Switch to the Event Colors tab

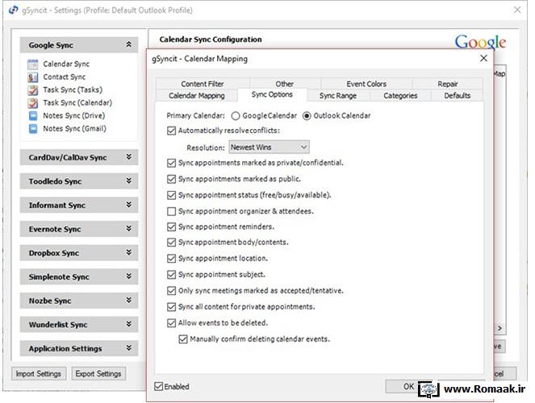pos(366,84)
